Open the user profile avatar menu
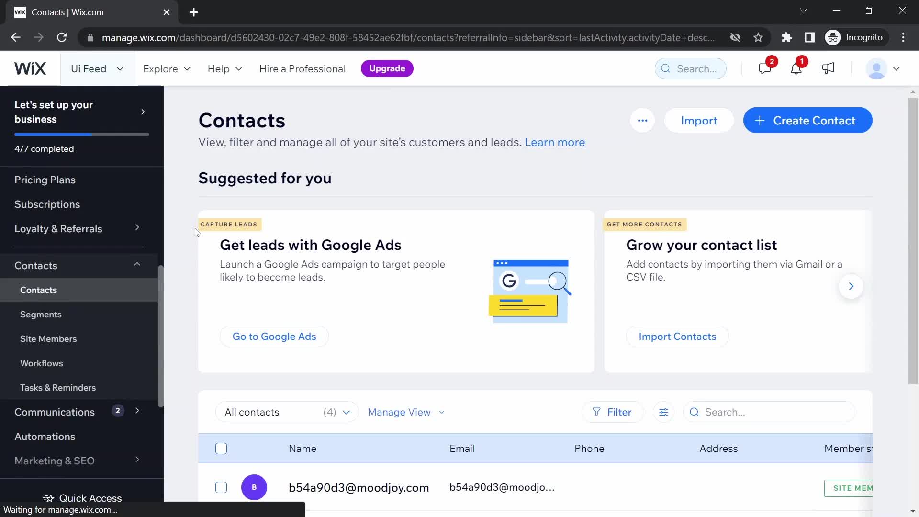 (x=883, y=69)
